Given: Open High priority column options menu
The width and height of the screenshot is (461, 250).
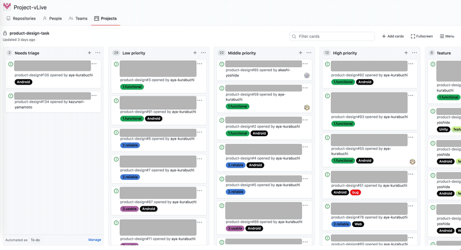Looking at the screenshot, I should [x=414, y=53].
